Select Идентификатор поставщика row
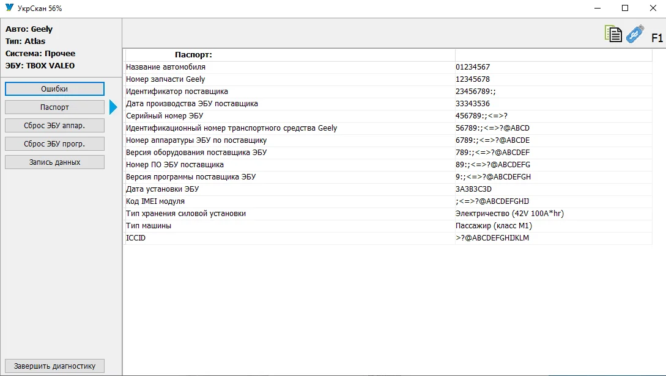The height and width of the screenshot is (376, 666). click(388, 92)
